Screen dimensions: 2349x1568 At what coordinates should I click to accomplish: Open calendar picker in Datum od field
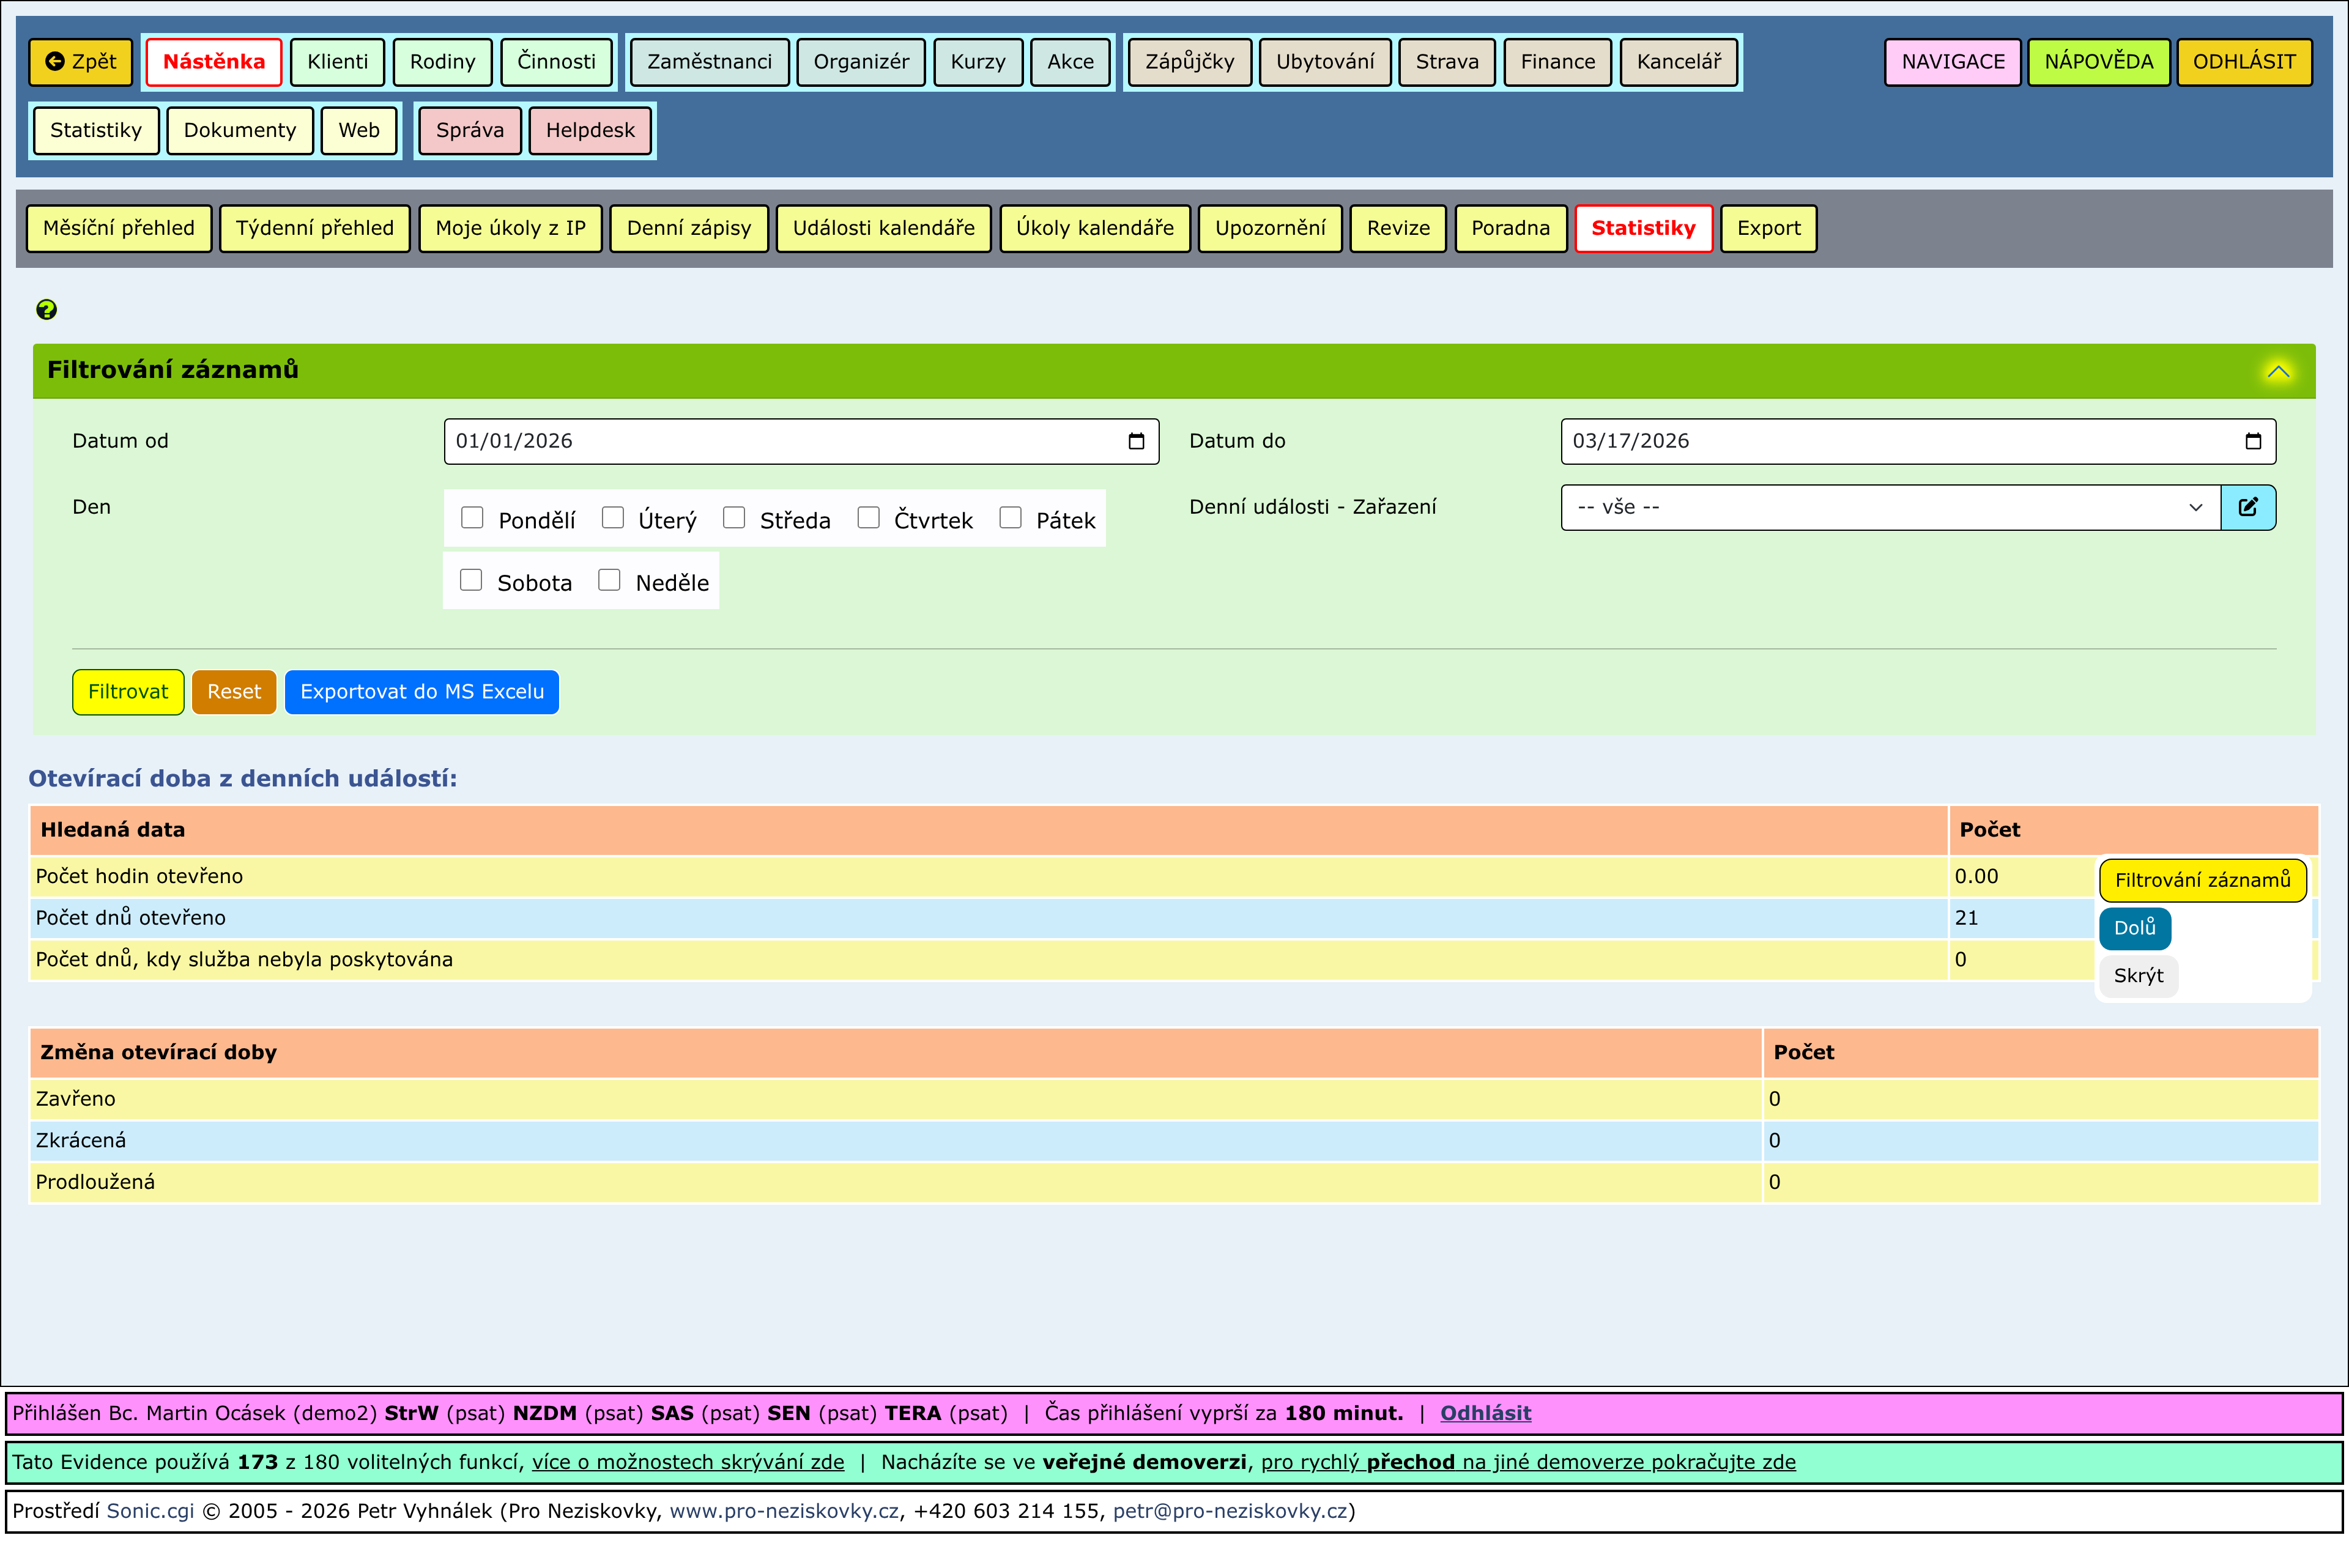(x=1136, y=441)
